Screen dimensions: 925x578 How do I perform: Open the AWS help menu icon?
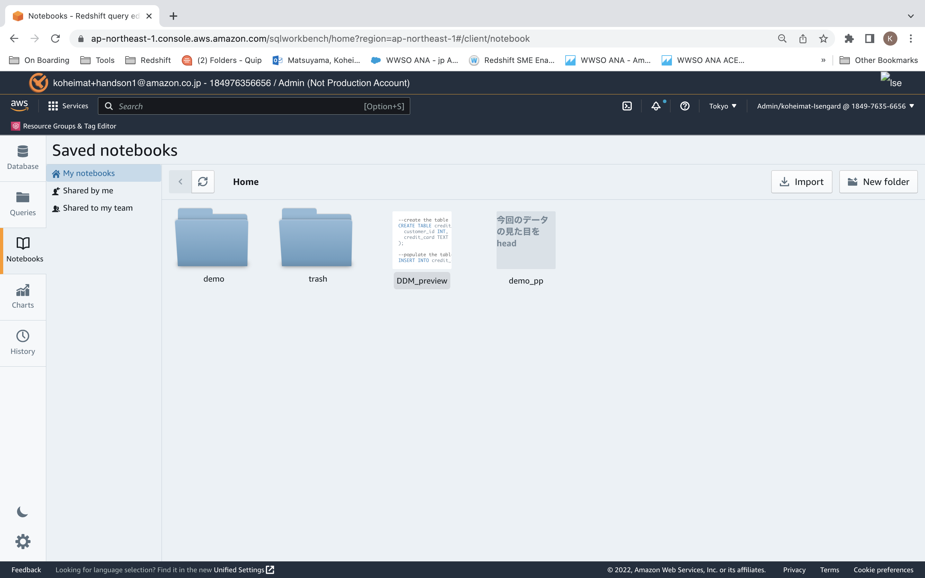point(684,106)
